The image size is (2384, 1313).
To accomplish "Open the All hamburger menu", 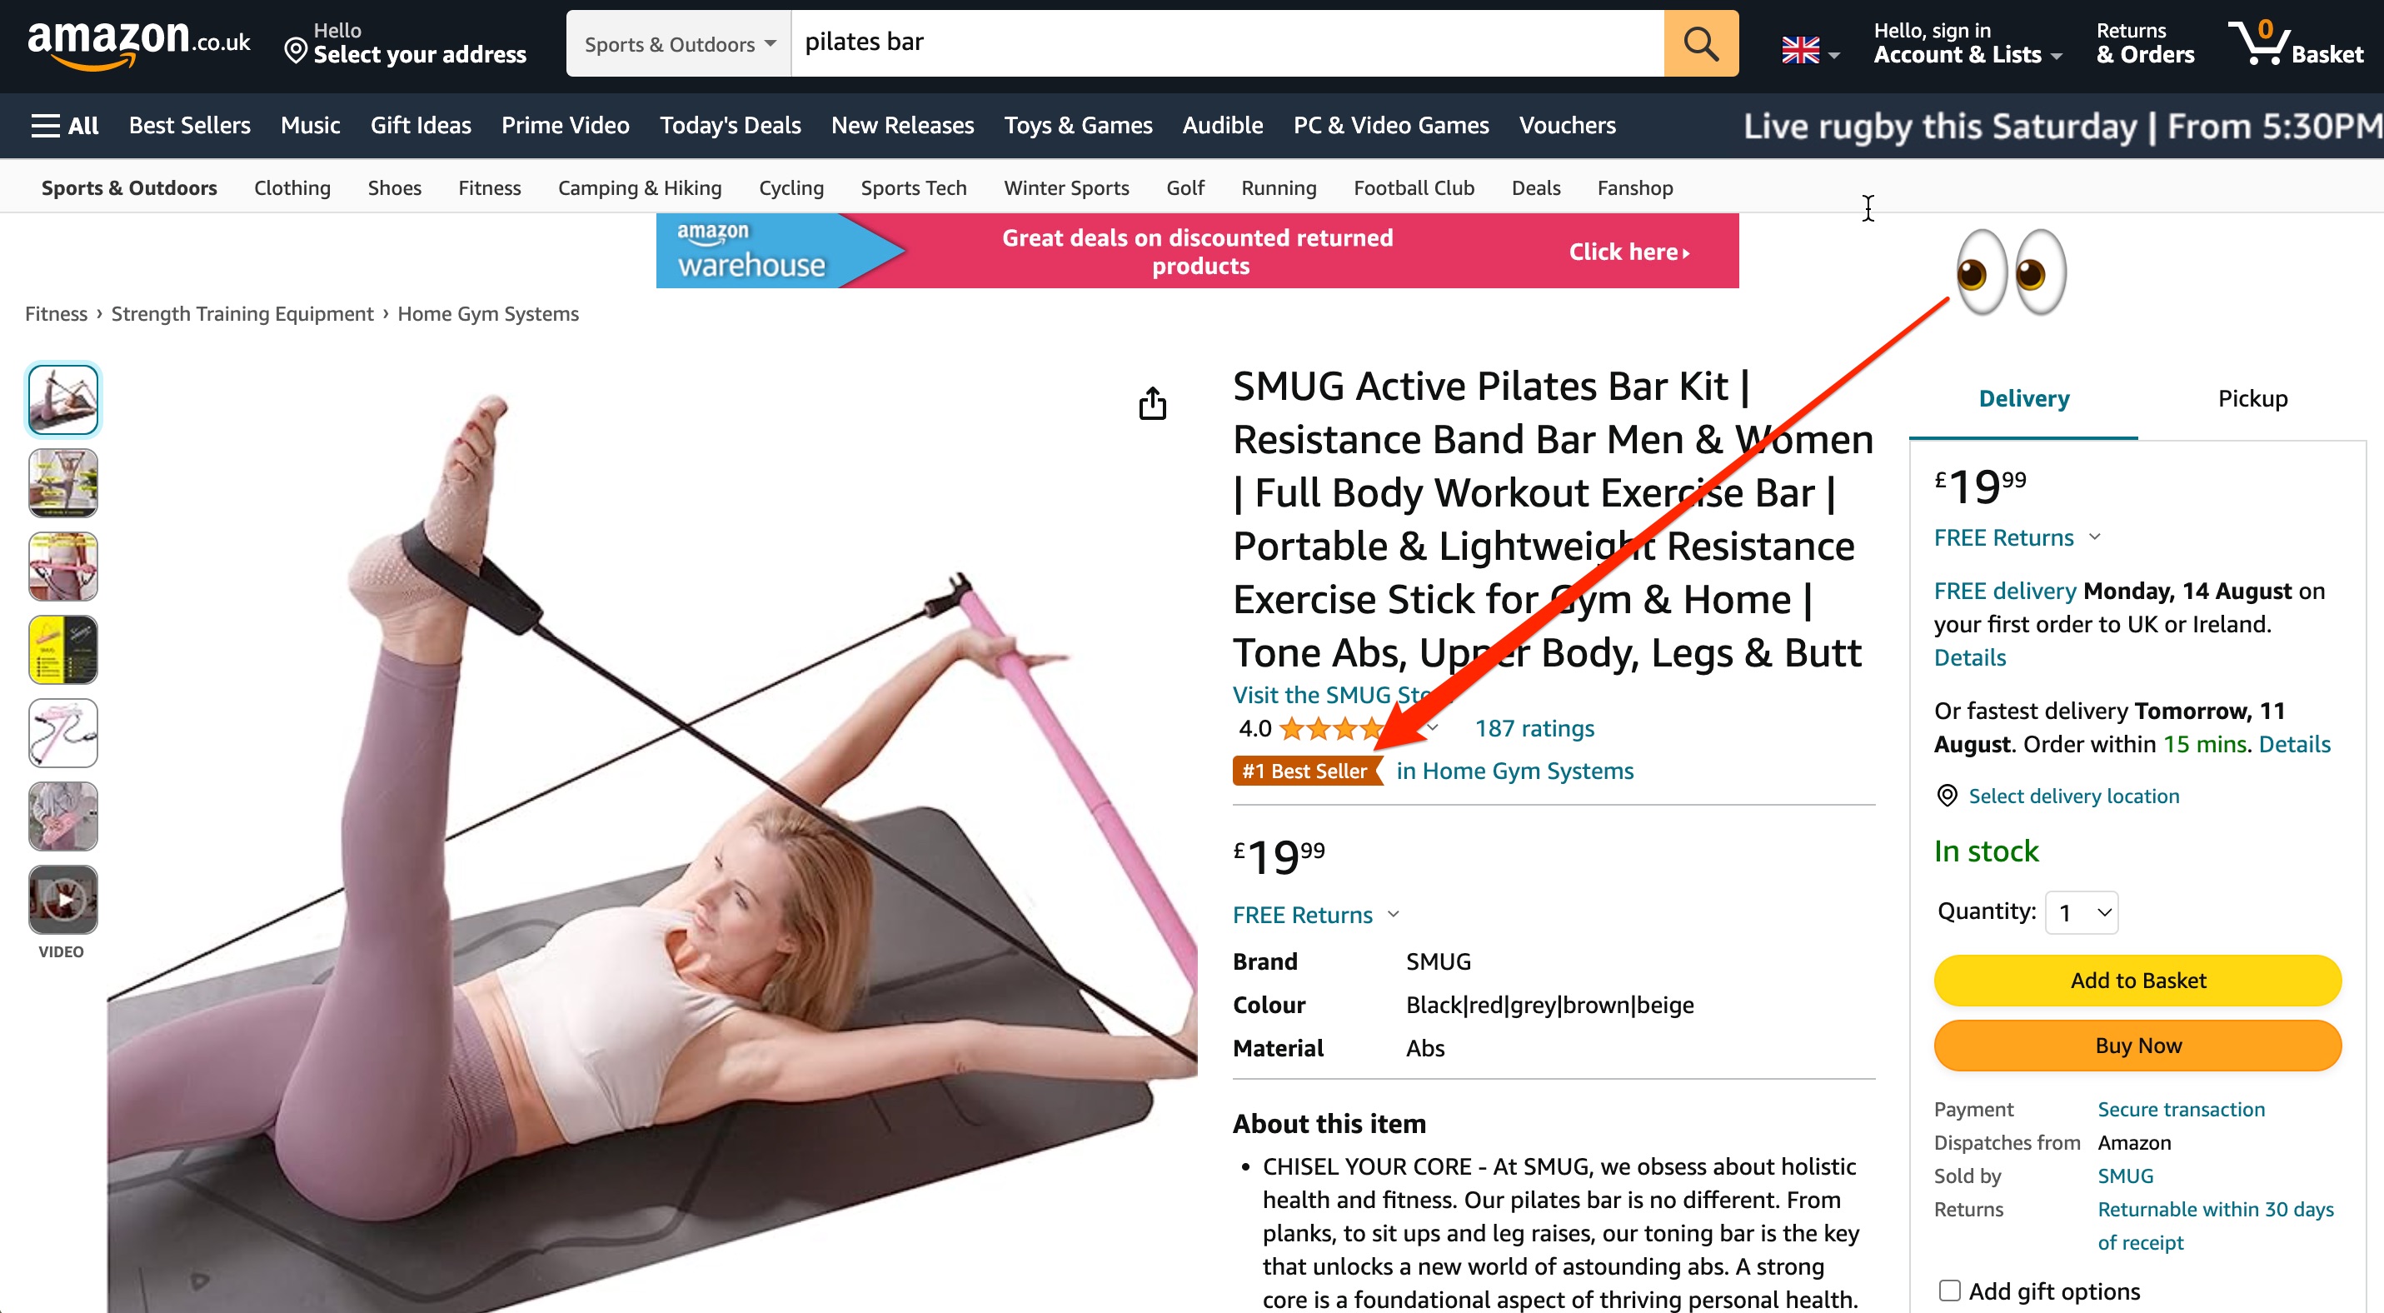I will [x=65, y=125].
